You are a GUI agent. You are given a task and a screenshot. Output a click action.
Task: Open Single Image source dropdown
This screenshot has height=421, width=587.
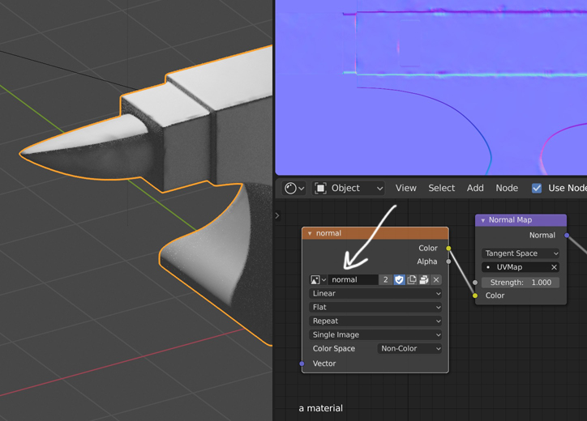click(x=375, y=334)
